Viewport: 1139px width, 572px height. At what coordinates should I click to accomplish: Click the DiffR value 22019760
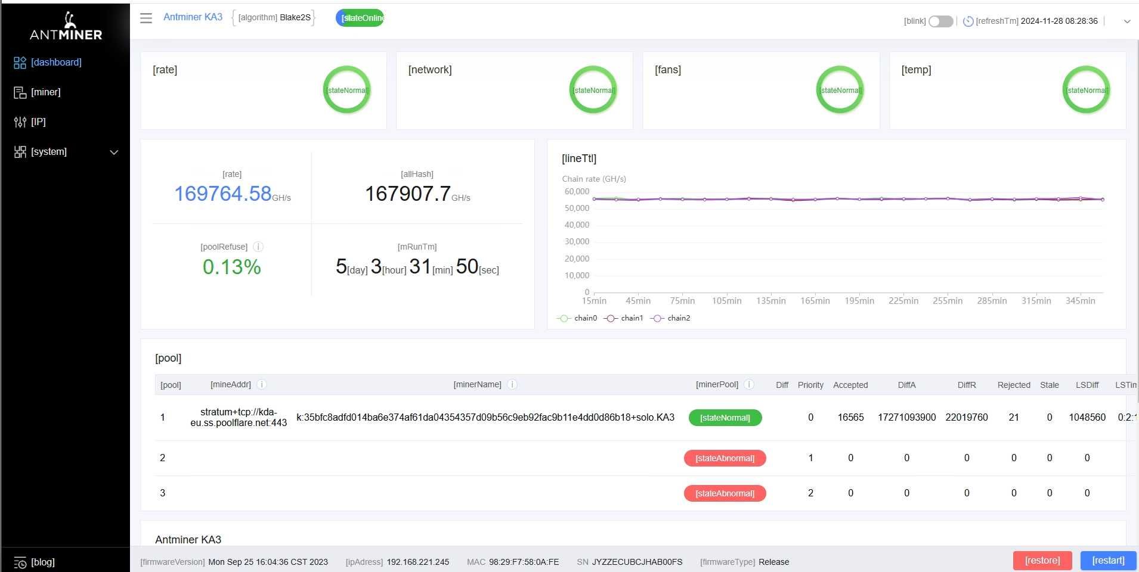967,418
